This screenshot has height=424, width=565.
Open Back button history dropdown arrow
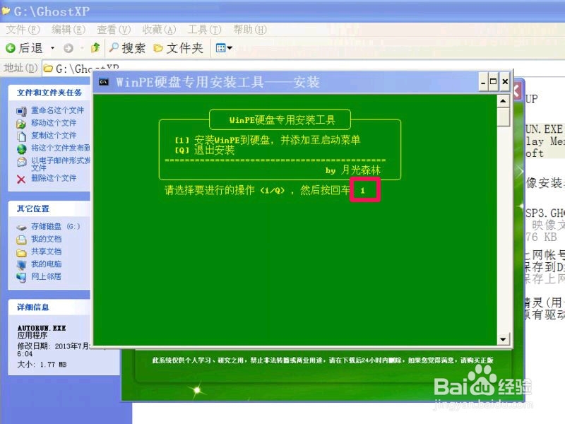pos(52,48)
